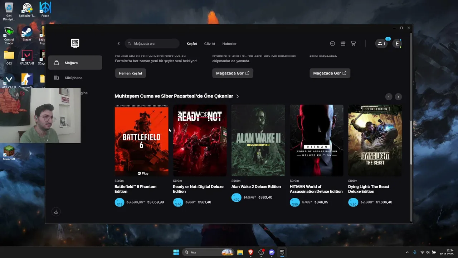458x258 pixels.
Task: Click the Hemen Keşfet button
Action: (x=131, y=73)
